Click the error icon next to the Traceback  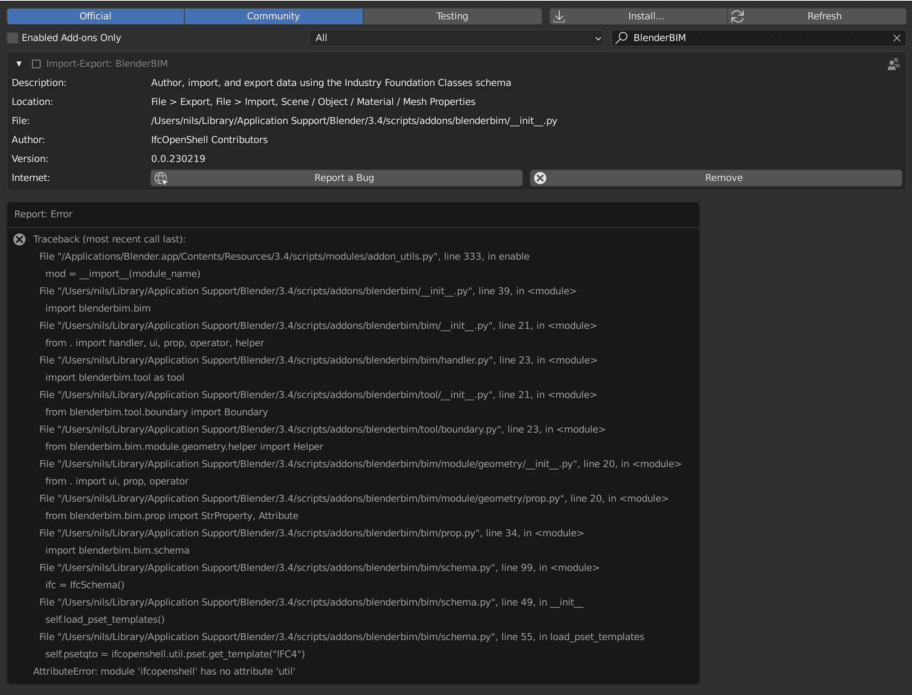19,239
